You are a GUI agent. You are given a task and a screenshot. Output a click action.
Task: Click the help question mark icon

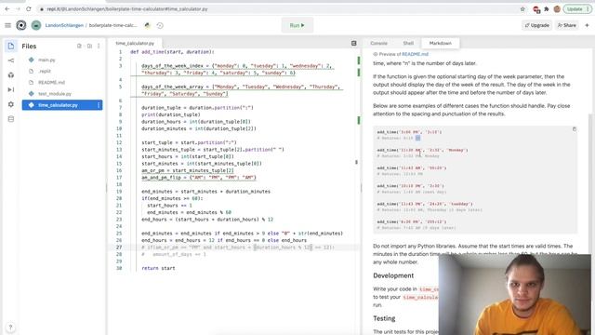pyautogui.click(x=10, y=327)
